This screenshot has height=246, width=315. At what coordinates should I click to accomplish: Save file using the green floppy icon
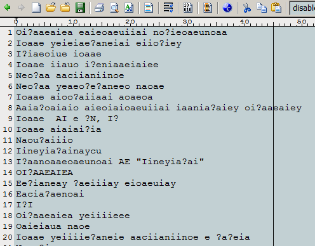[80, 8]
